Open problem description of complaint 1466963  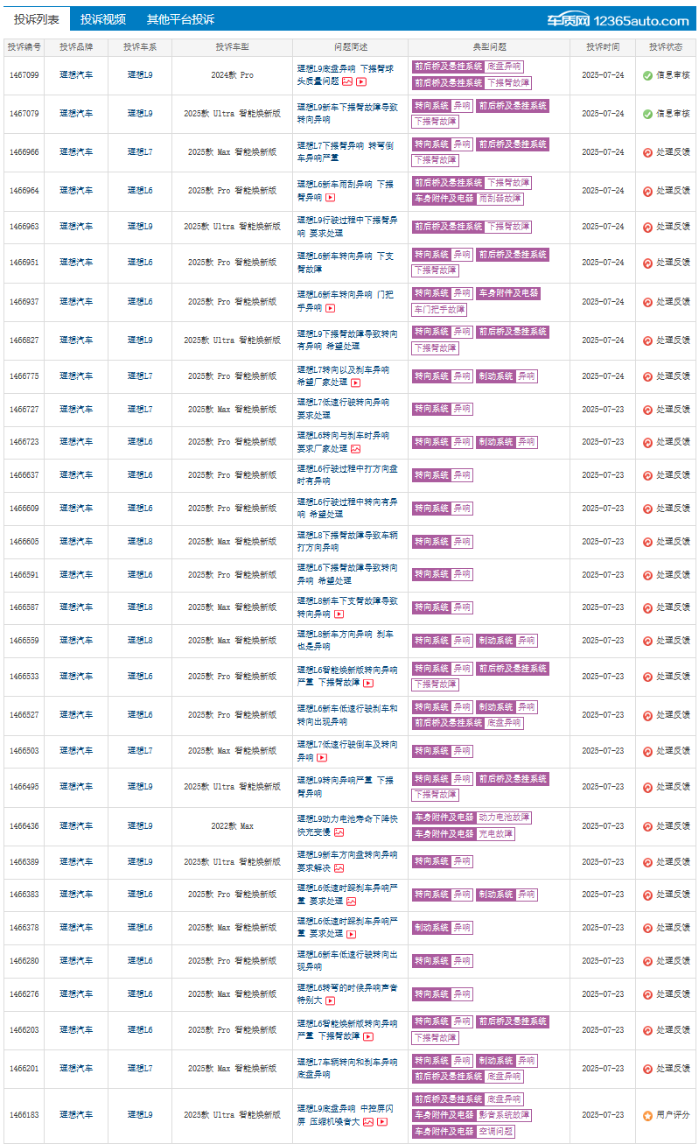coord(347,227)
